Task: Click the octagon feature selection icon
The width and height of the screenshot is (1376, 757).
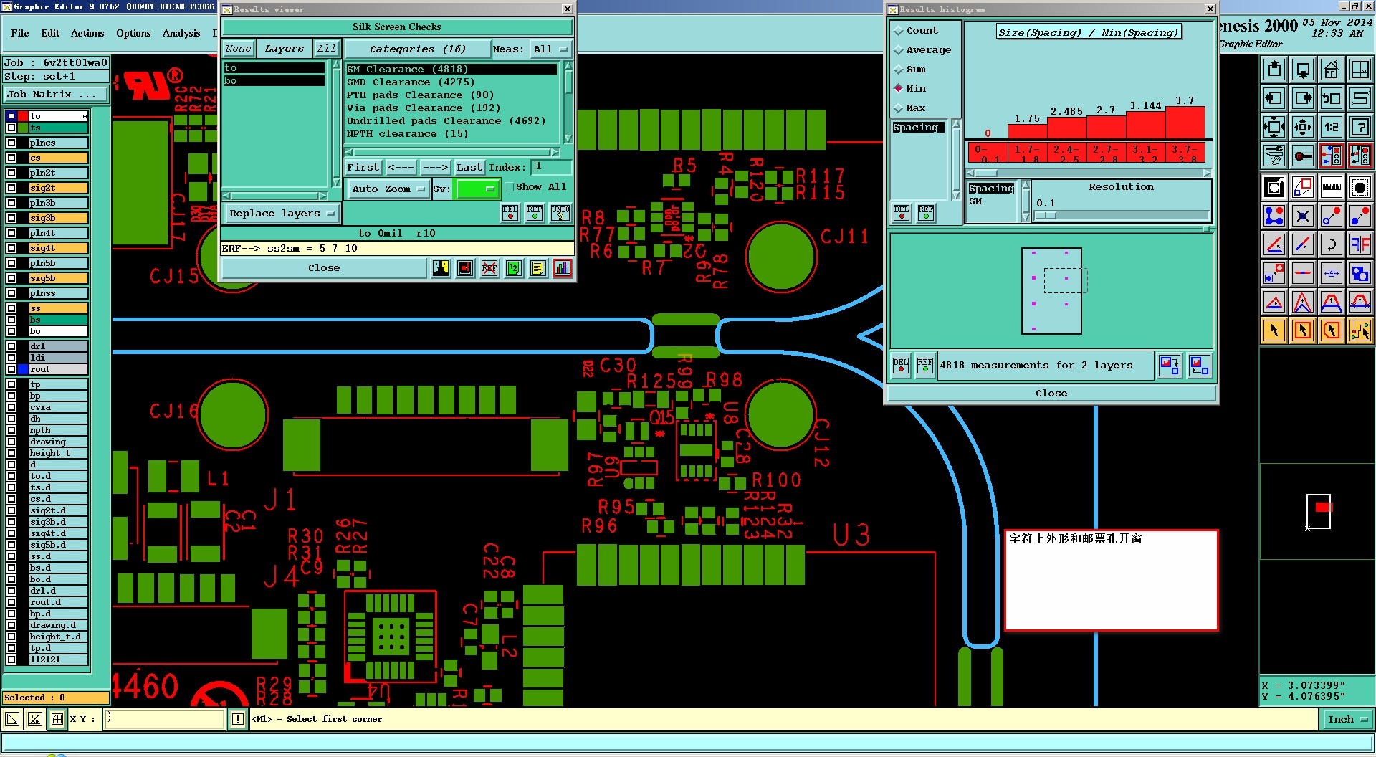Action: (1360, 187)
